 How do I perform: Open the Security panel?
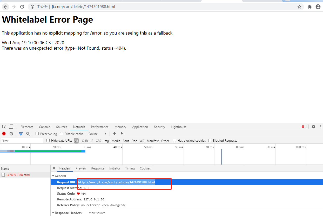(159, 127)
